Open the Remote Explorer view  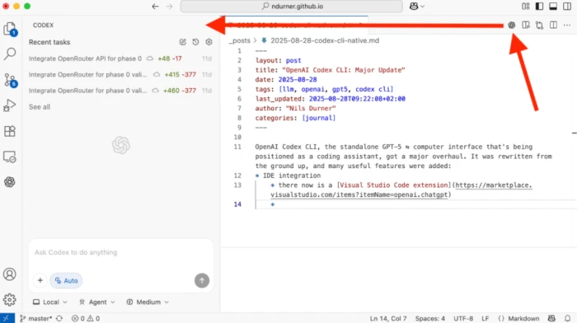pos(10,157)
